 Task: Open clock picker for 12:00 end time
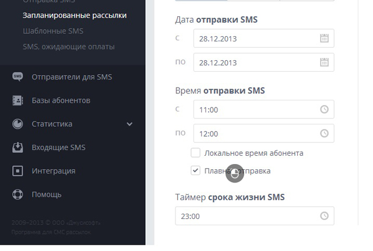324,133
